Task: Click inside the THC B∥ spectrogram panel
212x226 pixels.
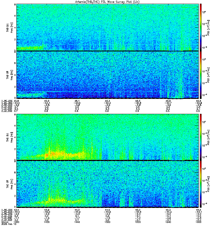Action: (107, 184)
